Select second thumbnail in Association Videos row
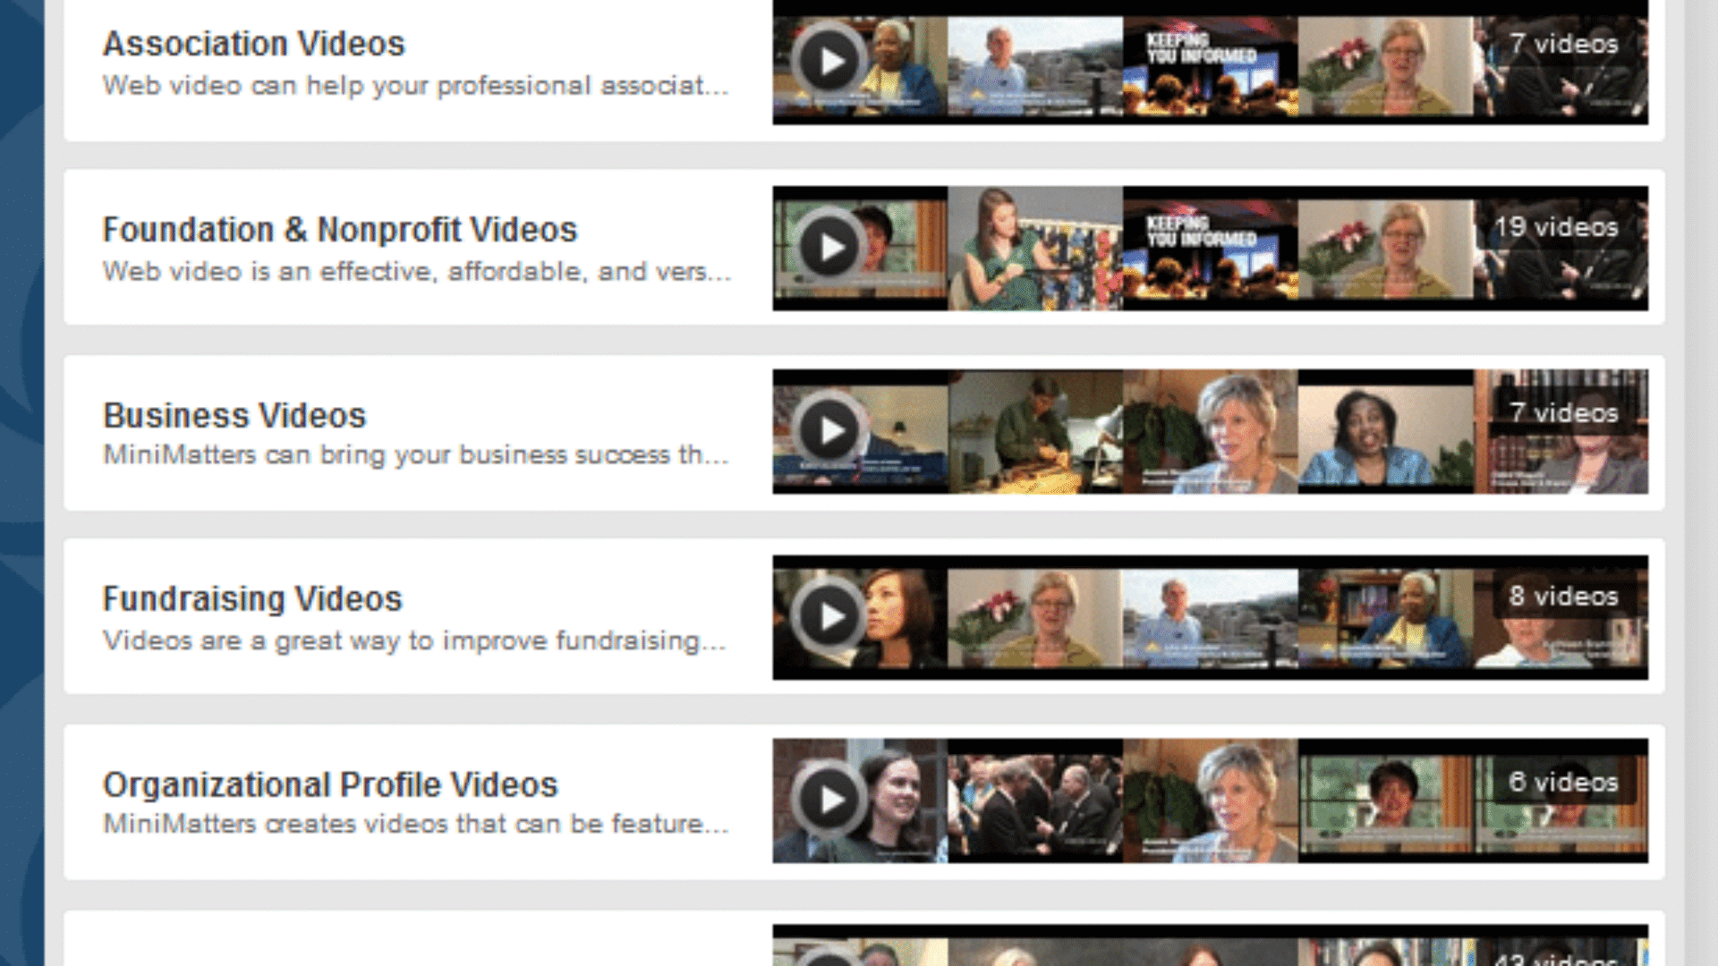 (1035, 66)
